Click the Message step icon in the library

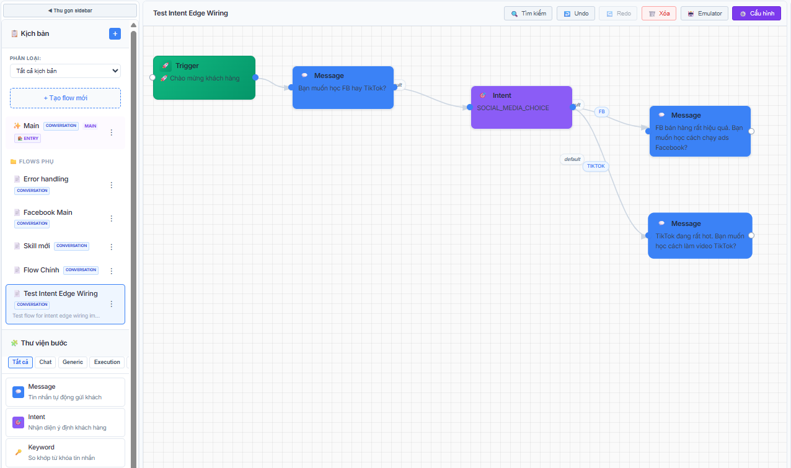(x=19, y=392)
